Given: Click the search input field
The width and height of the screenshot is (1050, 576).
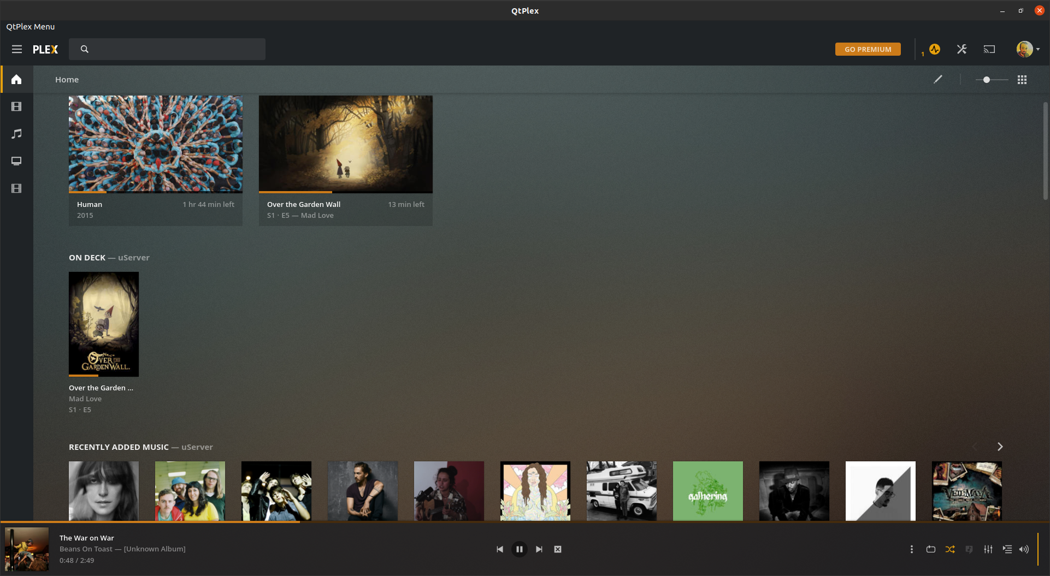Looking at the screenshot, I should 167,49.
